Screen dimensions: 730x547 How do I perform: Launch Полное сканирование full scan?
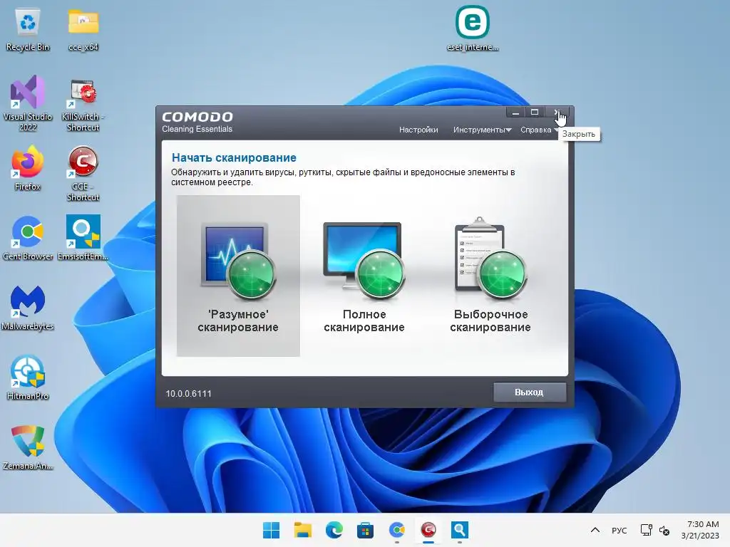click(x=364, y=276)
